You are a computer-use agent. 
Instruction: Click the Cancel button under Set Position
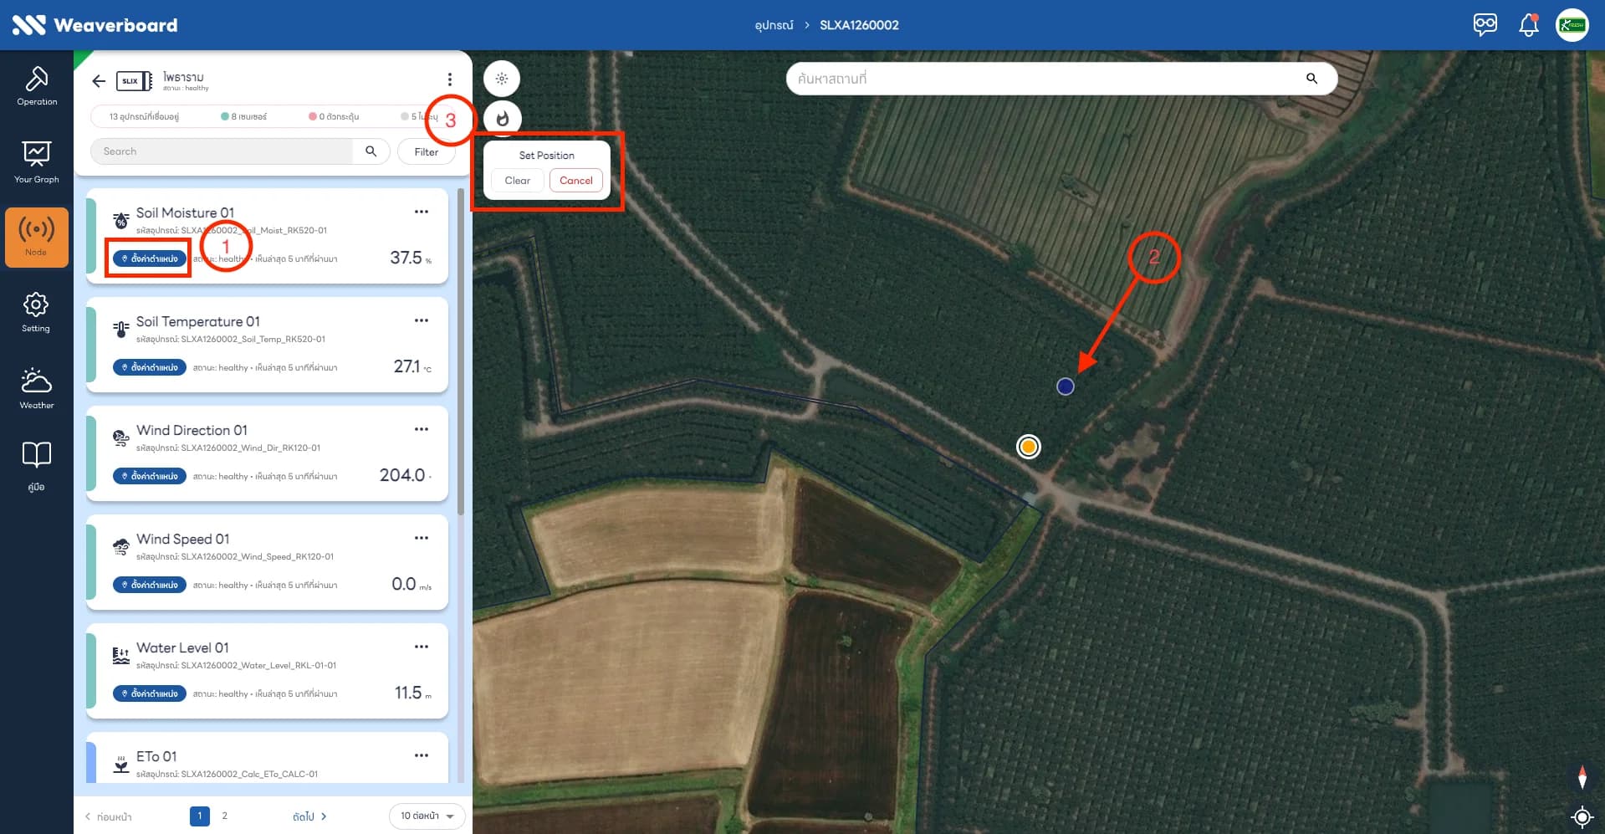tap(575, 181)
